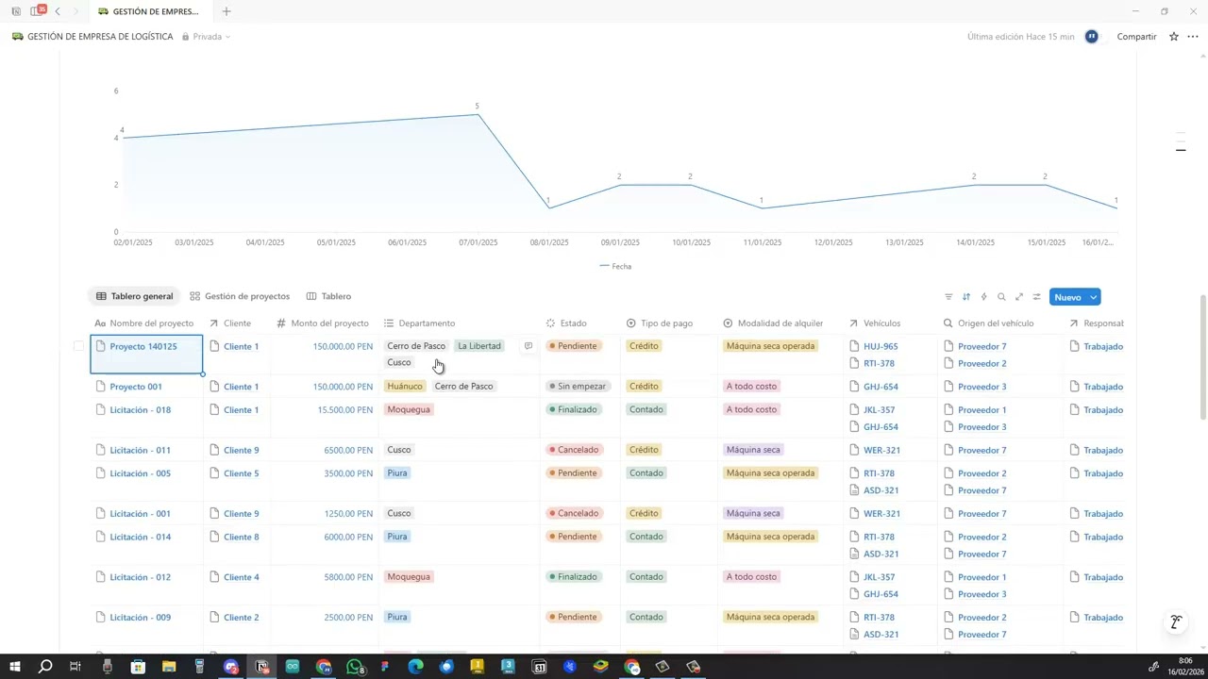The image size is (1208, 679).
Task: Open the Cliente column header menu
Action: coord(230,323)
